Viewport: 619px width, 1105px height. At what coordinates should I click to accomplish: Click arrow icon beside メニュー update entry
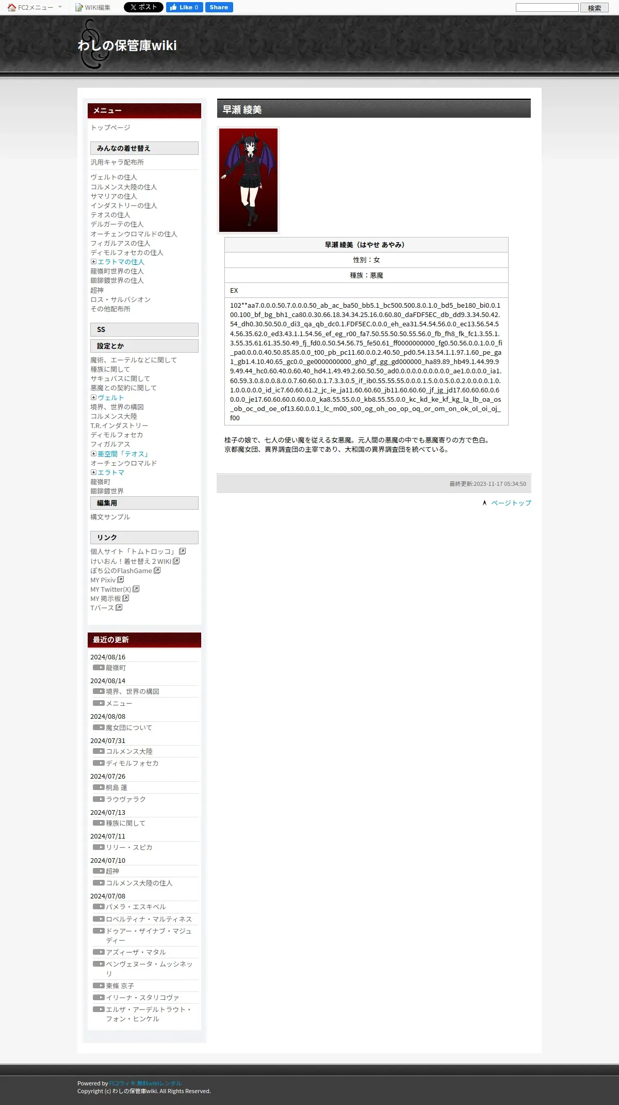(99, 703)
